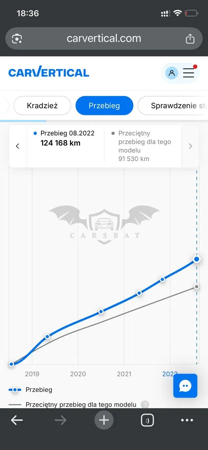Viewport: 208px width, 450px height.
Task: Toggle Przeciętny przebieg dla tego modelu legend
Action: tap(73, 404)
